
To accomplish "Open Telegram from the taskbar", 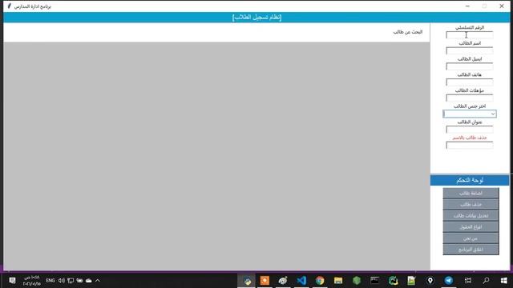I will (449, 281).
